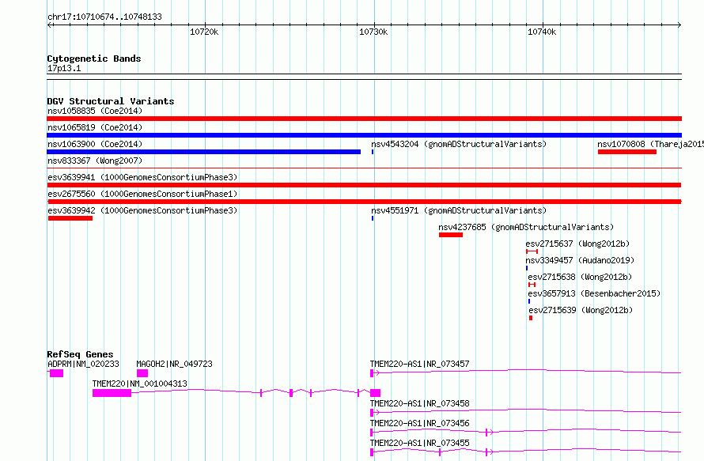704x461 pixels.
Task: Click the nsv1058835 (Coe2014) red variant bar
Action: [x=364, y=119]
